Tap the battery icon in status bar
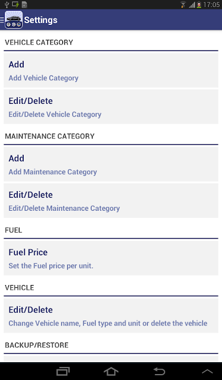The image size is (222, 380). pyautogui.click(x=199, y=5)
